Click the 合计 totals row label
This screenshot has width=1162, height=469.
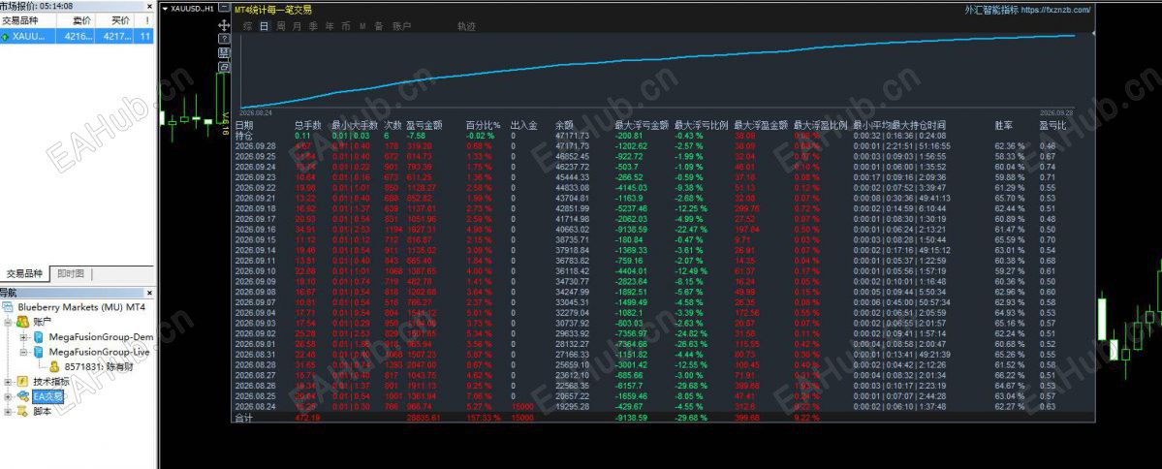[244, 418]
